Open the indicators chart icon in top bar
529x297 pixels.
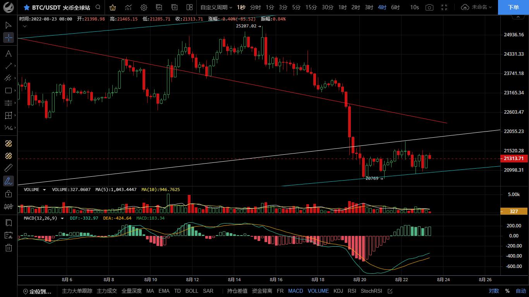[x=128, y=7]
